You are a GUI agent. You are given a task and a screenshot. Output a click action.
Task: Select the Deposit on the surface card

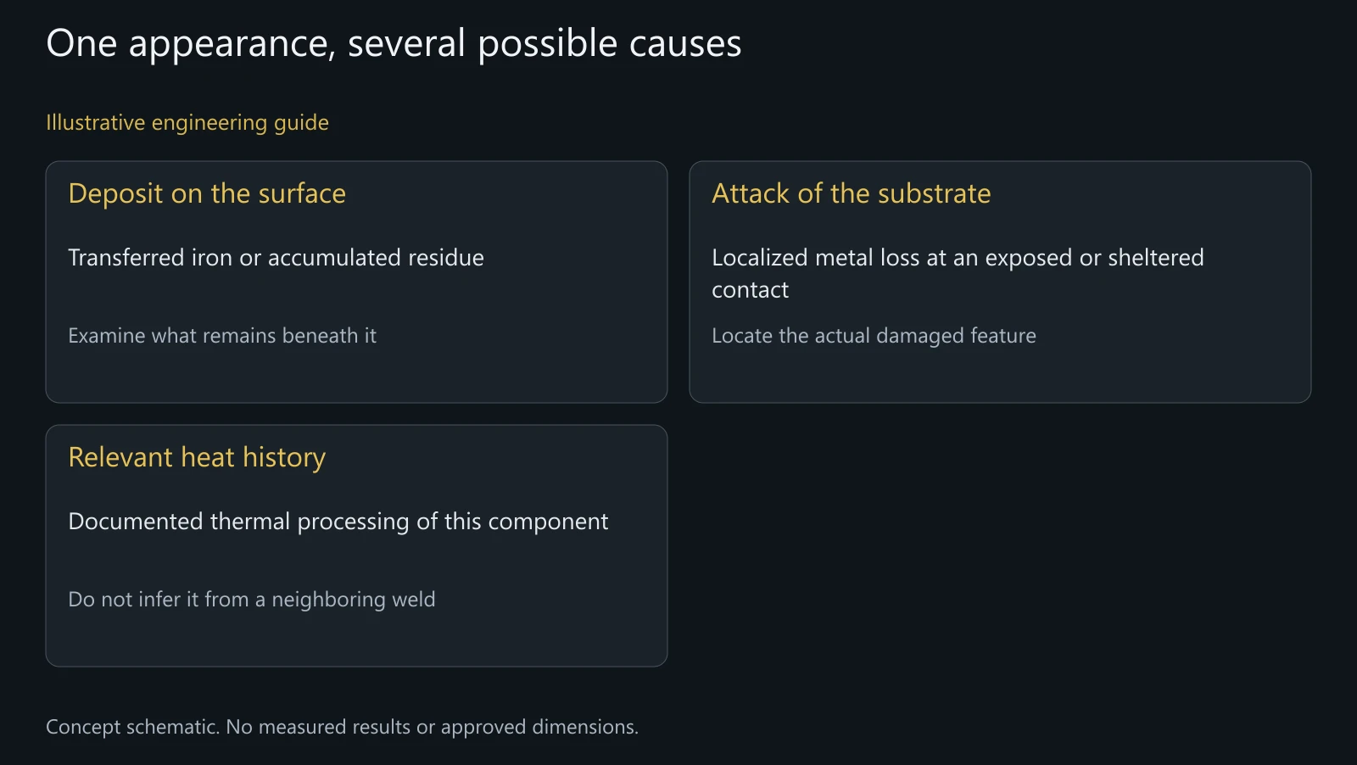click(356, 282)
